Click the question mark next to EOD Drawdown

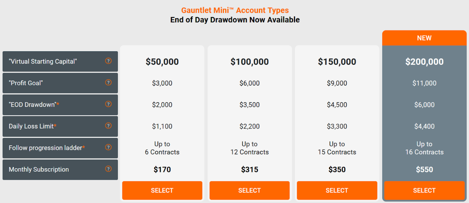click(108, 104)
